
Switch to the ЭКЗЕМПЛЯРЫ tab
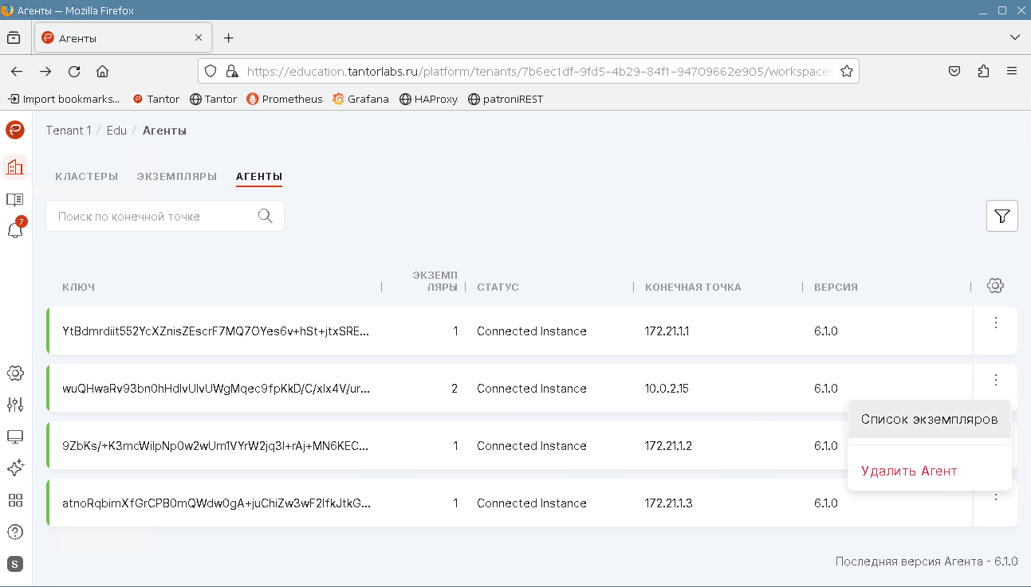click(176, 176)
